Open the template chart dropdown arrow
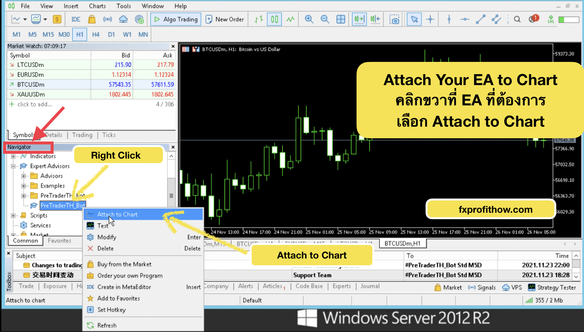The image size is (584, 332). pyautogui.click(x=45, y=19)
